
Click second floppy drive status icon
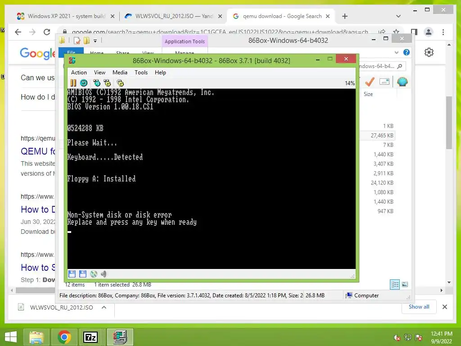pyautogui.click(x=83, y=274)
